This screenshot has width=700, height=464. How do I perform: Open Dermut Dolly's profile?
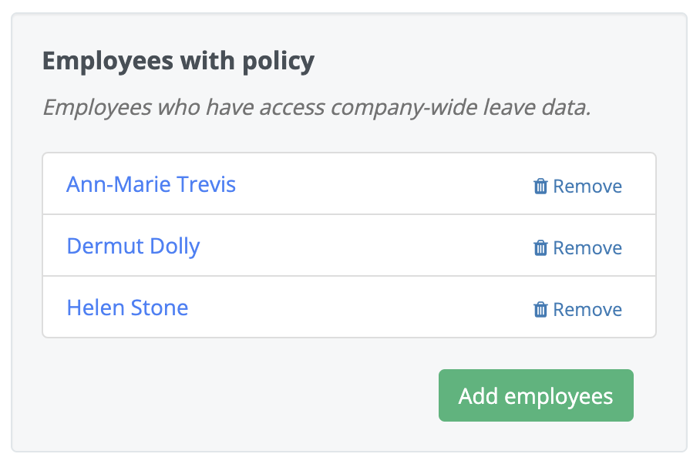[x=133, y=246]
